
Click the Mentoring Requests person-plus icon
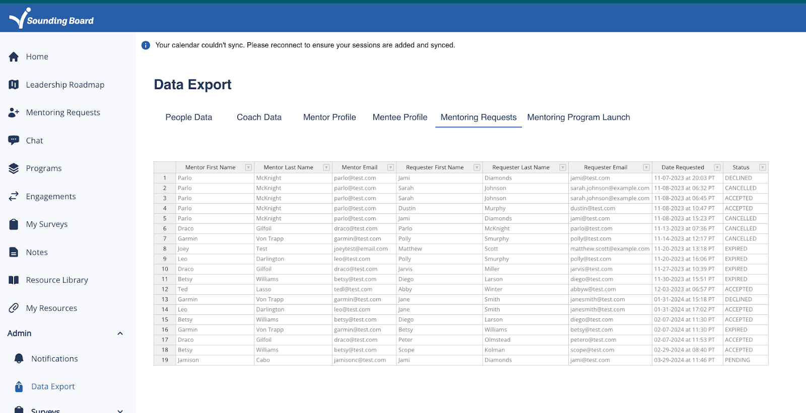pyautogui.click(x=14, y=113)
